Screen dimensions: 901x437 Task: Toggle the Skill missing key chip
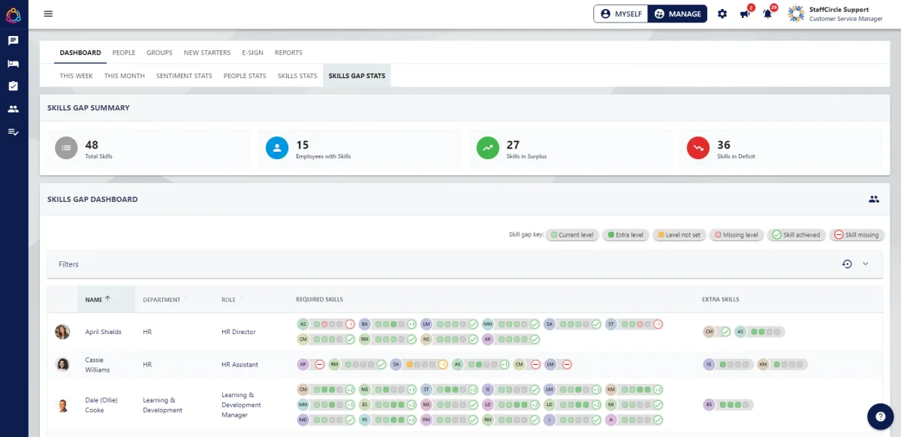(x=857, y=235)
